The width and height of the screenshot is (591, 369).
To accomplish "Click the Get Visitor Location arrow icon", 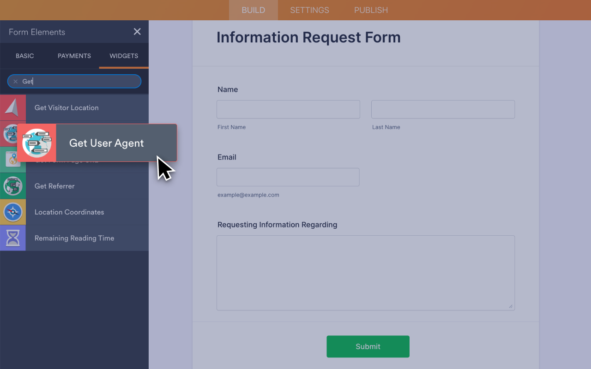I will (x=12, y=107).
